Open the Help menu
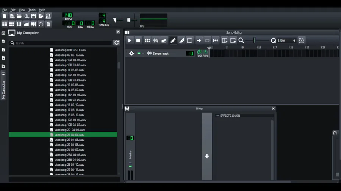 (42, 10)
